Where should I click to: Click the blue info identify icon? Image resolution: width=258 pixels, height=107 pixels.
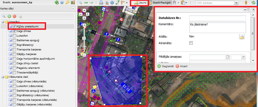(x=112, y=3)
